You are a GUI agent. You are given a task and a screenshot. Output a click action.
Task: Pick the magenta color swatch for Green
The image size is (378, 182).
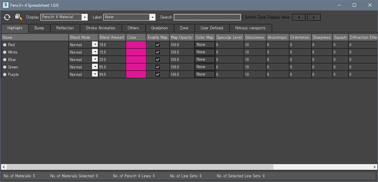tap(136, 67)
